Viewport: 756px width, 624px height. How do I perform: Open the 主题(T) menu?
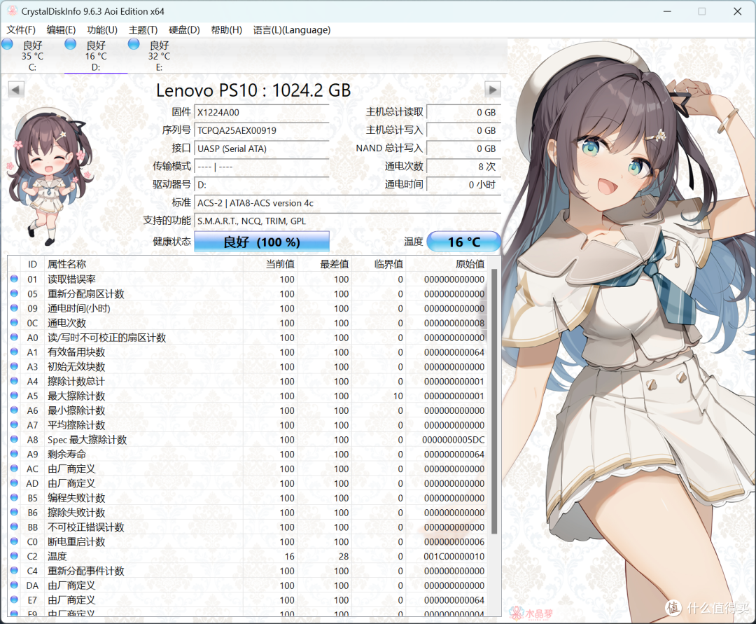[143, 30]
